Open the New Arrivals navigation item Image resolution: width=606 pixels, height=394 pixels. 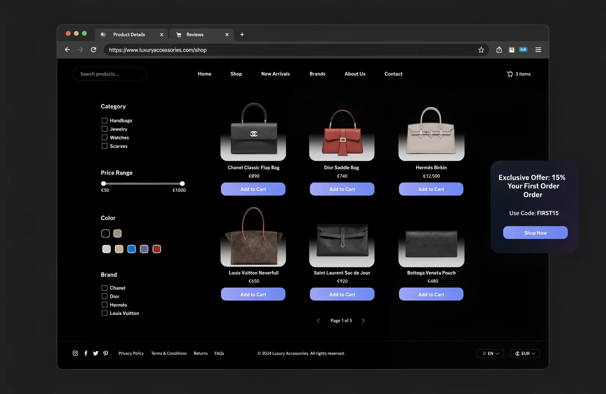pyautogui.click(x=275, y=74)
